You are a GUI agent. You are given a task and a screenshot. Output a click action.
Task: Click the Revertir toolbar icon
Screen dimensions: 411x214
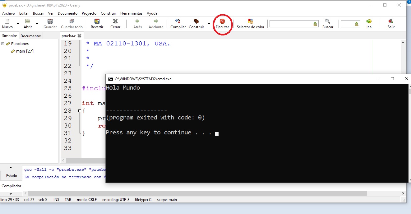pyautogui.click(x=97, y=21)
